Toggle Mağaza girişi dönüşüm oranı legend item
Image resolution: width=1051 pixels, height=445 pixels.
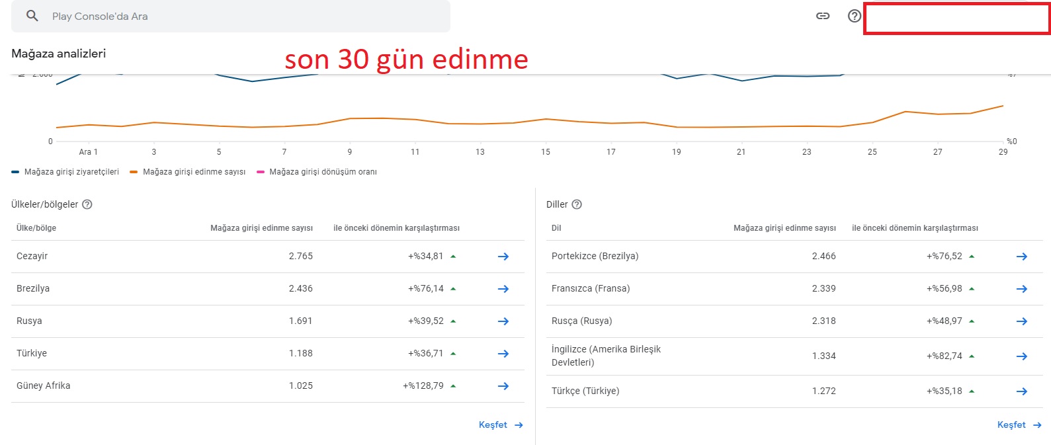click(317, 172)
